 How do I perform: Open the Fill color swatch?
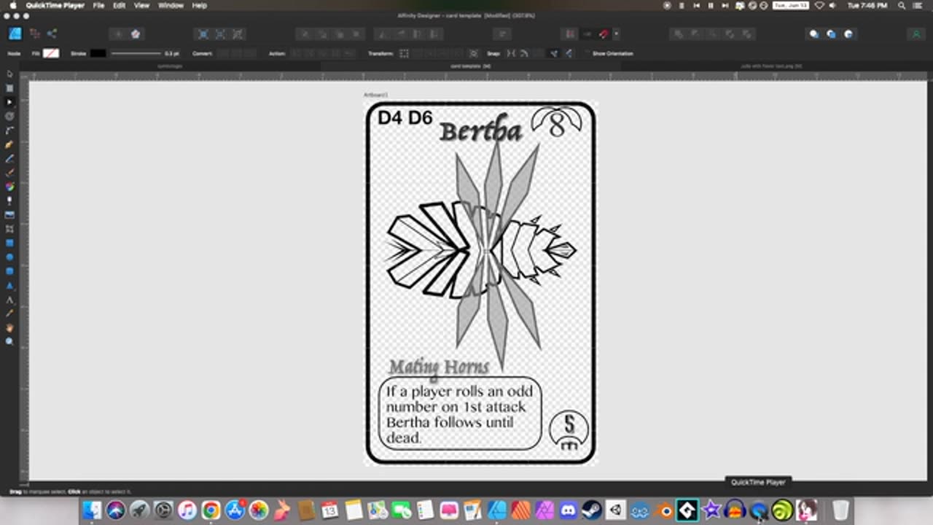click(x=51, y=53)
